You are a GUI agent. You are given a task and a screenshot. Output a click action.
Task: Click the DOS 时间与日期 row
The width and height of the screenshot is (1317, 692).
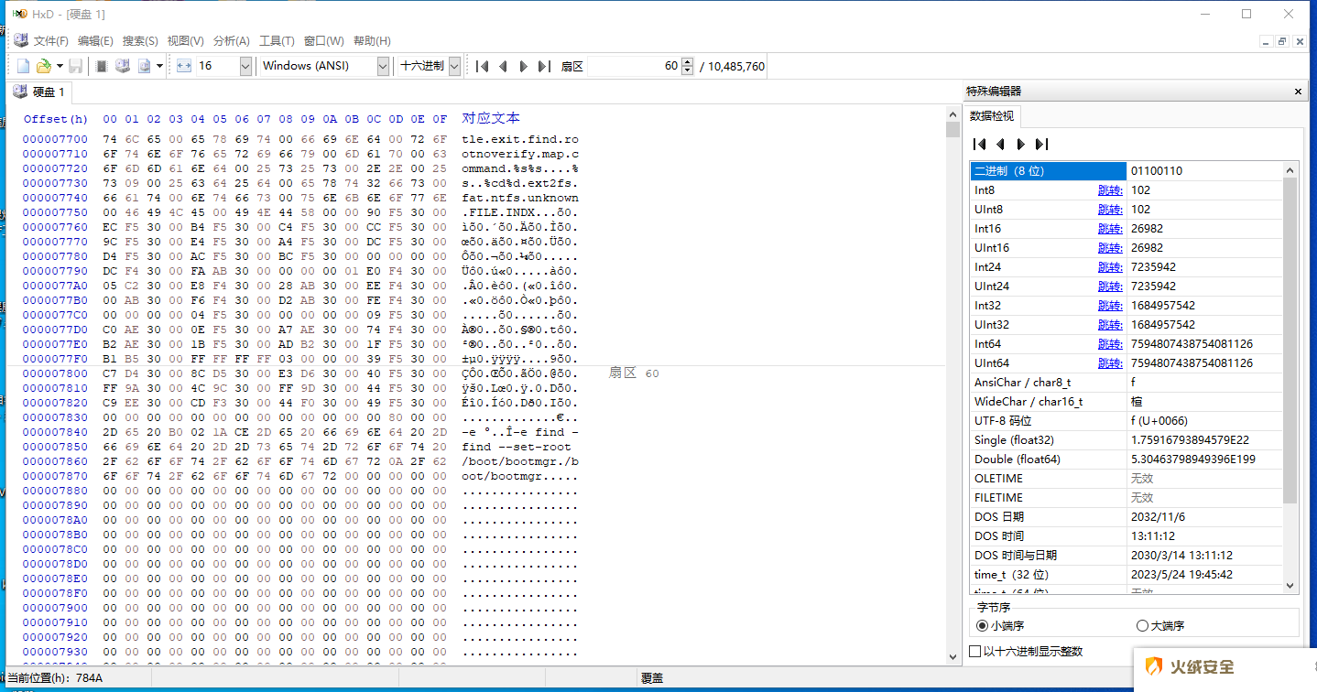[1127, 556]
